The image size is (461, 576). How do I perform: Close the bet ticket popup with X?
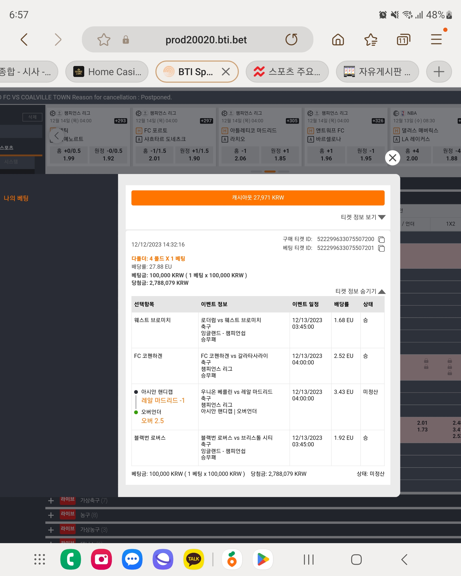point(392,158)
